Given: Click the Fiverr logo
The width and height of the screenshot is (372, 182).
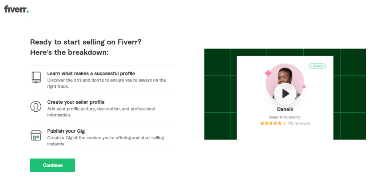Looking at the screenshot, I should click(16, 9).
